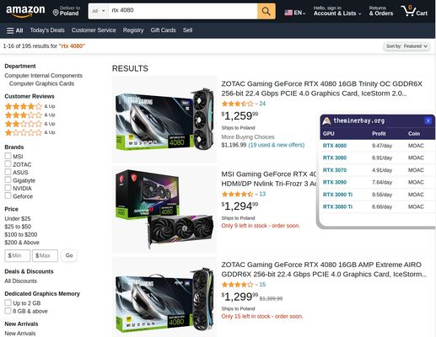The image size is (436, 337).
Task: Check the MSI brand checkbox
Action: [8, 156]
